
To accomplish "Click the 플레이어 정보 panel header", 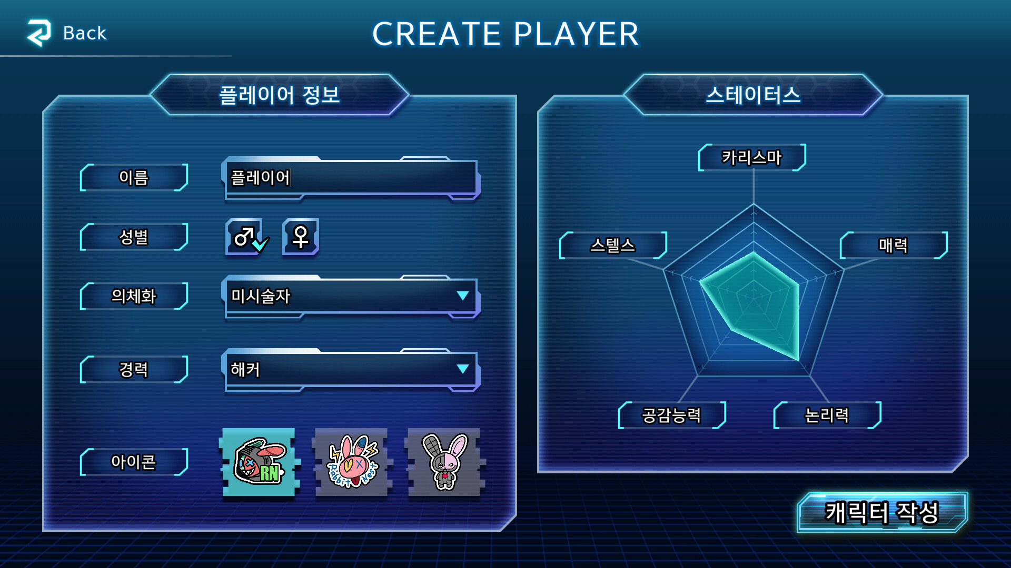I will coord(280,95).
